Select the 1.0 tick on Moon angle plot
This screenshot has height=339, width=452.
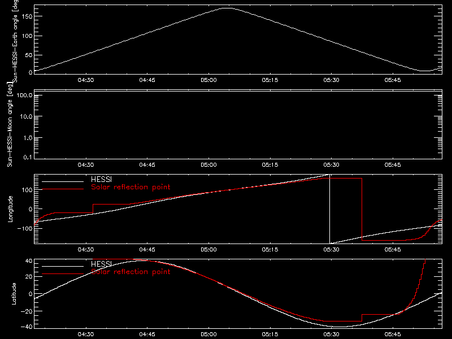point(28,138)
